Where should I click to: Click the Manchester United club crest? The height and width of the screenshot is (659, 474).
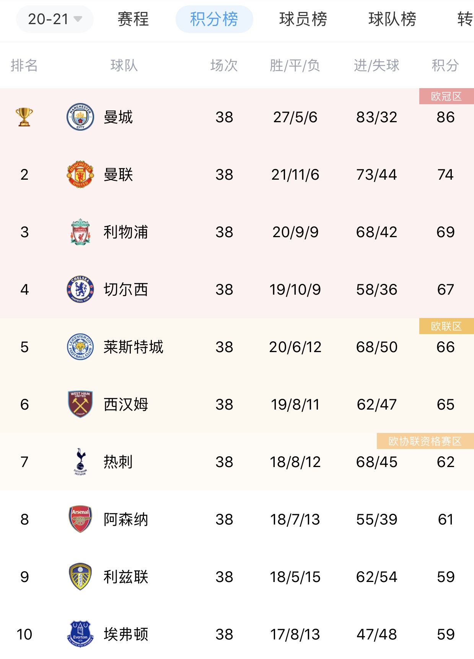tap(80, 174)
